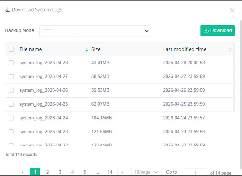242x176 pixels.
Task: Select checkbox for system_log_2026-04-27
Action: point(11,77)
